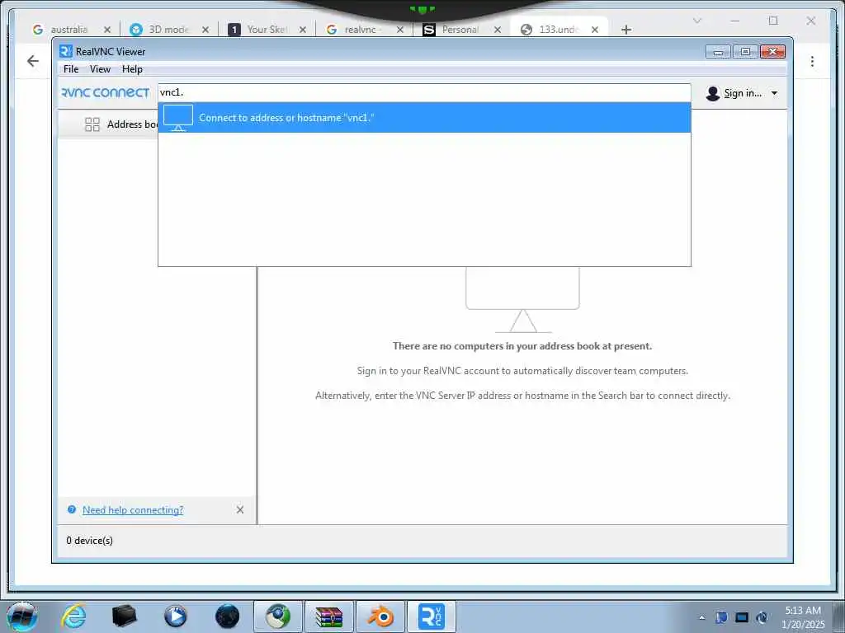Image resolution: width=845 pixels, height=633 pixels.
Task: Open the Address book sidebar item
Action: [108, 124]
